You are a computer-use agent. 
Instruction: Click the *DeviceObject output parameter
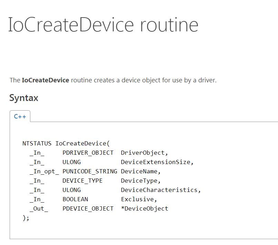tap(145, 208)
